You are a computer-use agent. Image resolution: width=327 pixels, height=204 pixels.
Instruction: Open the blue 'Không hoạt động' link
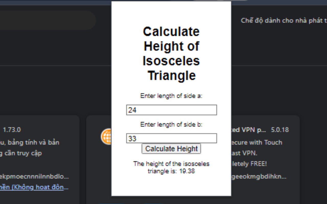coord(34,187)
